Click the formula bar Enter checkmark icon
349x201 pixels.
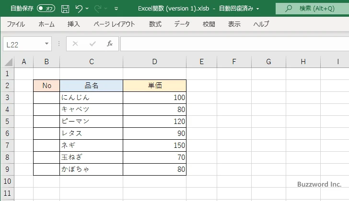click(x=92, y=44)
